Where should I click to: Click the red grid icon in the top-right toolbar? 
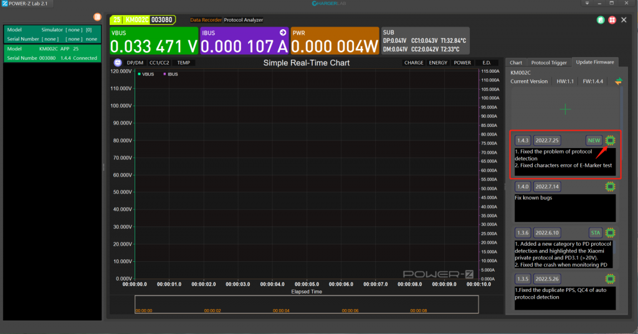pos(612,20)
